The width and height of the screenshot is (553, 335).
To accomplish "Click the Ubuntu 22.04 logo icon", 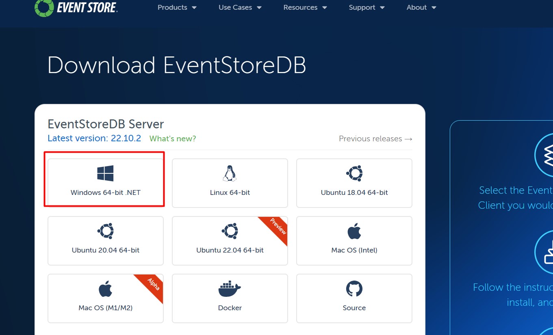I will pos(230,231).
